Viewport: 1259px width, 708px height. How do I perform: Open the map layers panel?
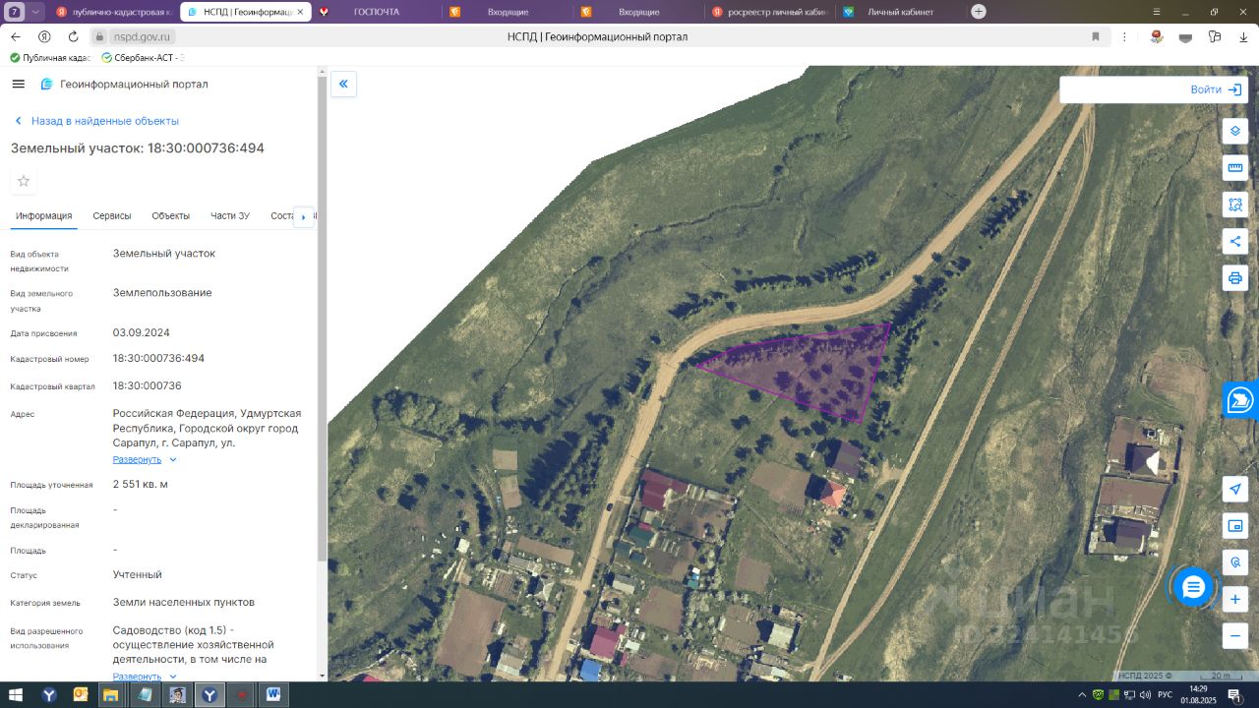click(x=1235, y=131)
